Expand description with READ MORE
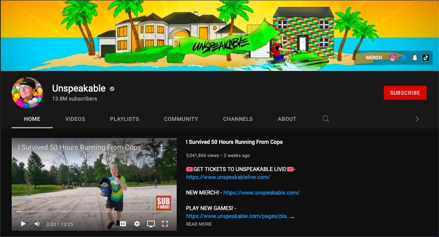 click(x=199, y=224)
